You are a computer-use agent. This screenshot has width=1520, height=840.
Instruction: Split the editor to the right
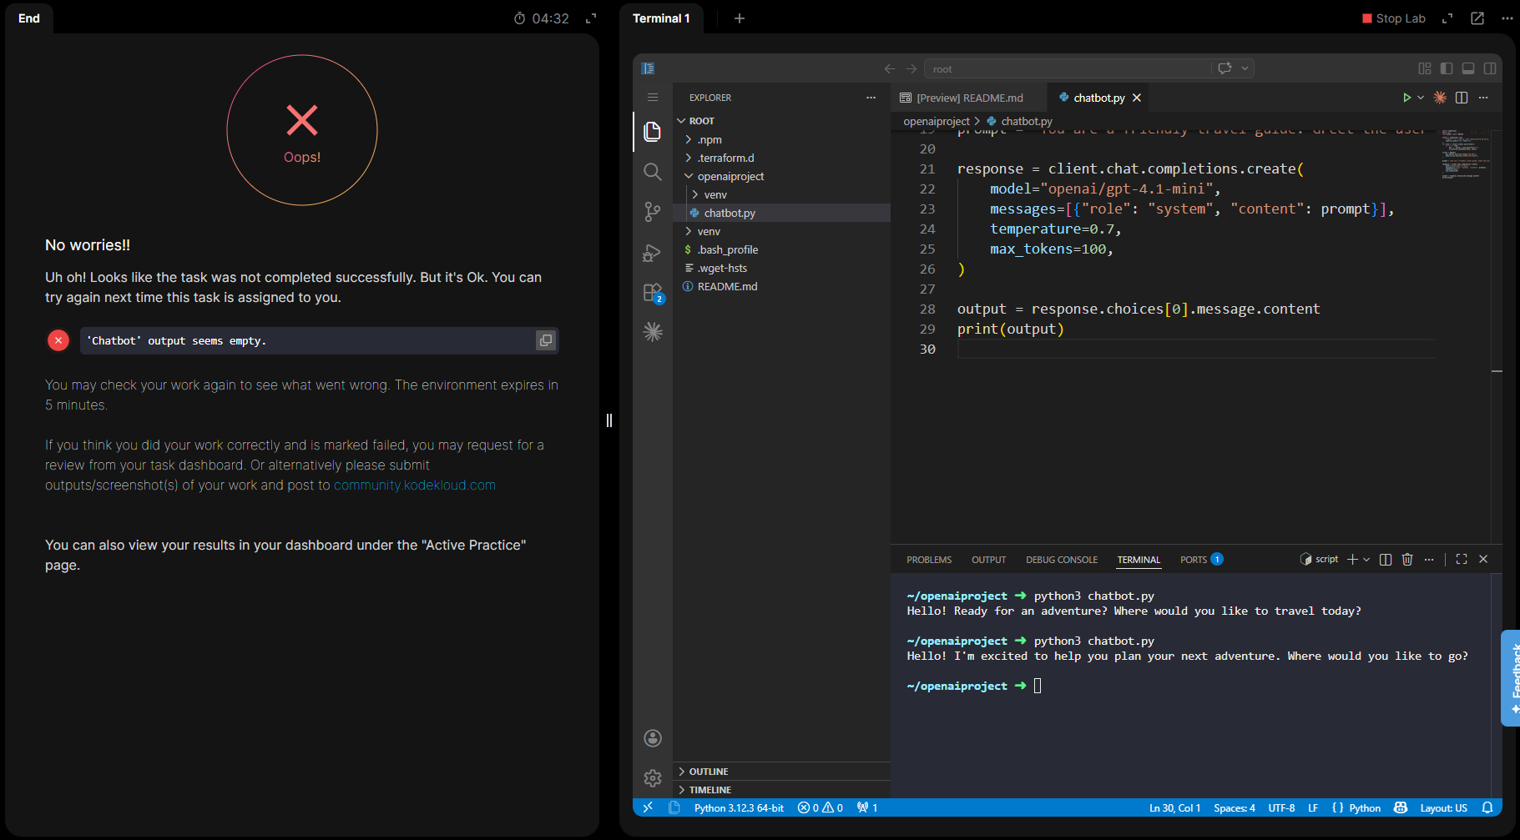[1462, 98]
